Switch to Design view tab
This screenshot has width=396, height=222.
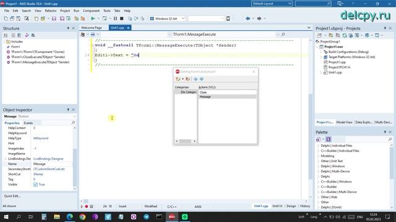point(291,206)
